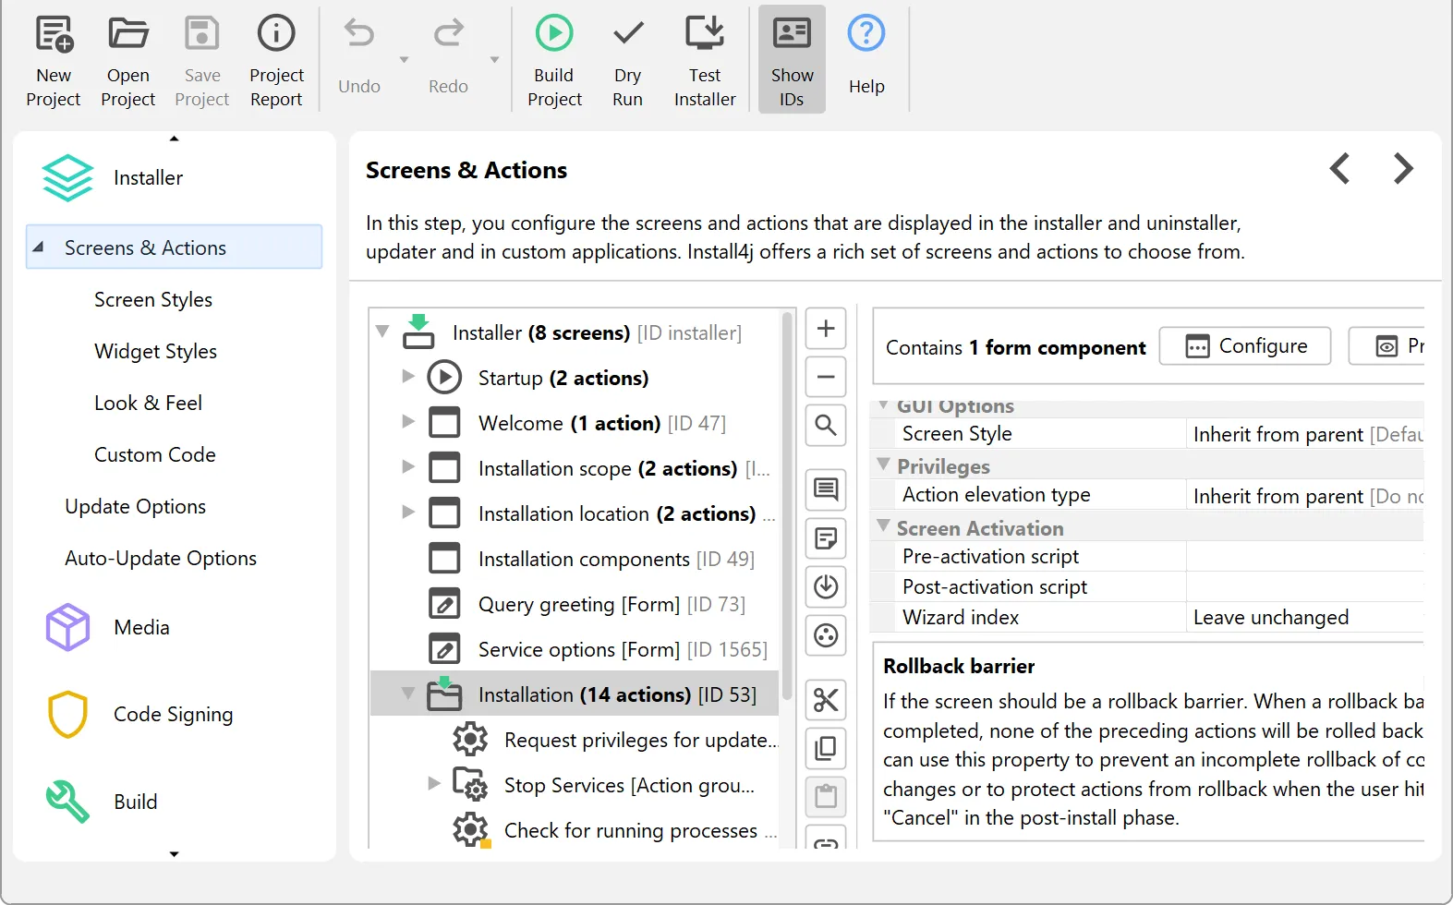
Task: Expand the Welcome (1 action) node
Action: [x=407, y=421]
